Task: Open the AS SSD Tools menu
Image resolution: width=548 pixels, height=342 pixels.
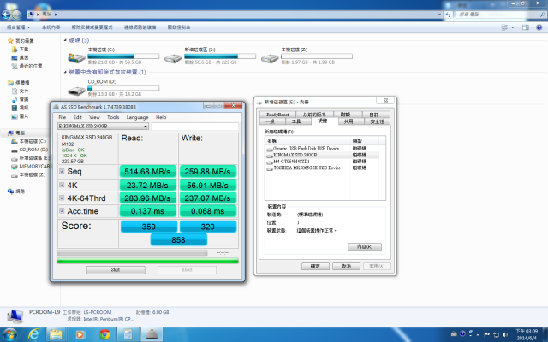Action: (113, 117)
